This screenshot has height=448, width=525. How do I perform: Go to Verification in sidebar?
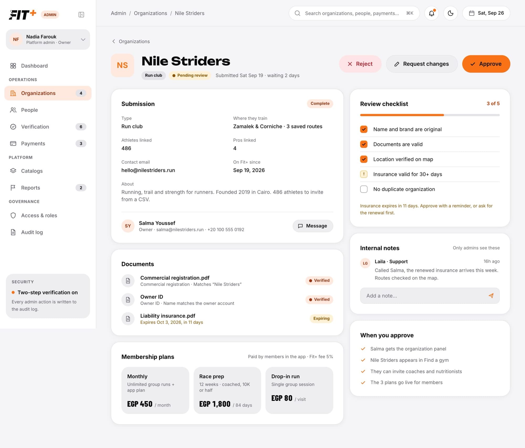(48, 127)
